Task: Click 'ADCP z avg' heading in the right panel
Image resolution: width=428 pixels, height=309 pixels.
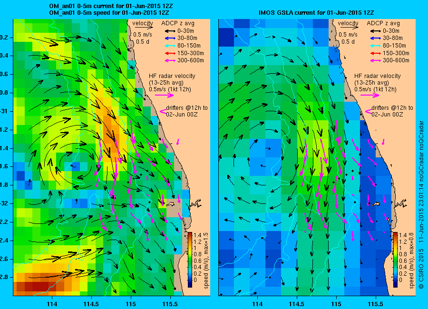Action: [383, 23]
